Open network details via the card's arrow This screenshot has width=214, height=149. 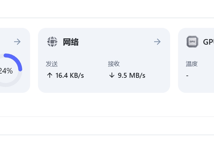(157, 42)
